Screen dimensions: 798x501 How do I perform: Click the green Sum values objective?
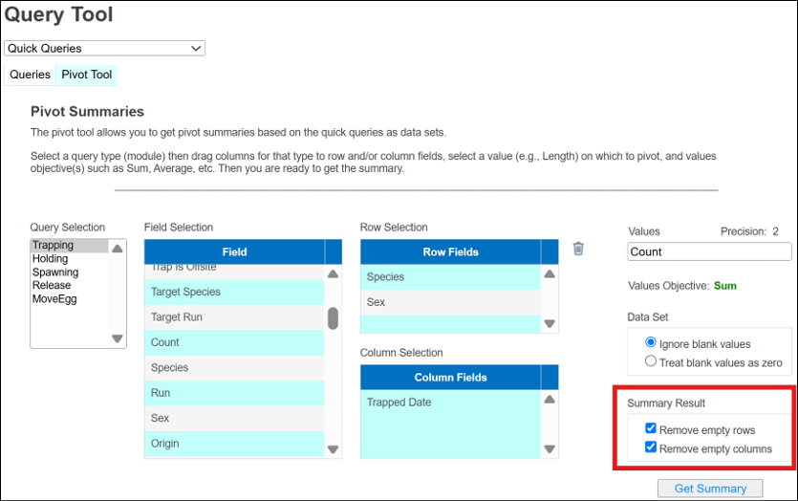click(724, 286)
